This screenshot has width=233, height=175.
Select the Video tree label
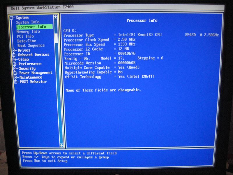pyautogui.click(x=24, y=60)
